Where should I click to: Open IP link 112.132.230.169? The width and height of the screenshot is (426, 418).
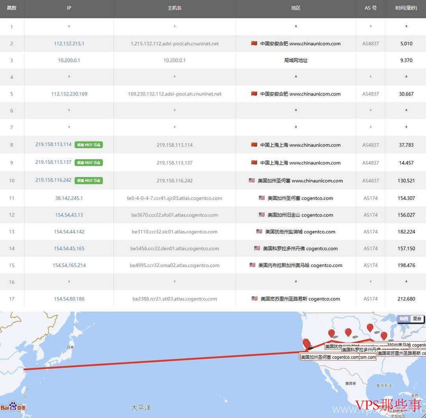pos(69,94)
